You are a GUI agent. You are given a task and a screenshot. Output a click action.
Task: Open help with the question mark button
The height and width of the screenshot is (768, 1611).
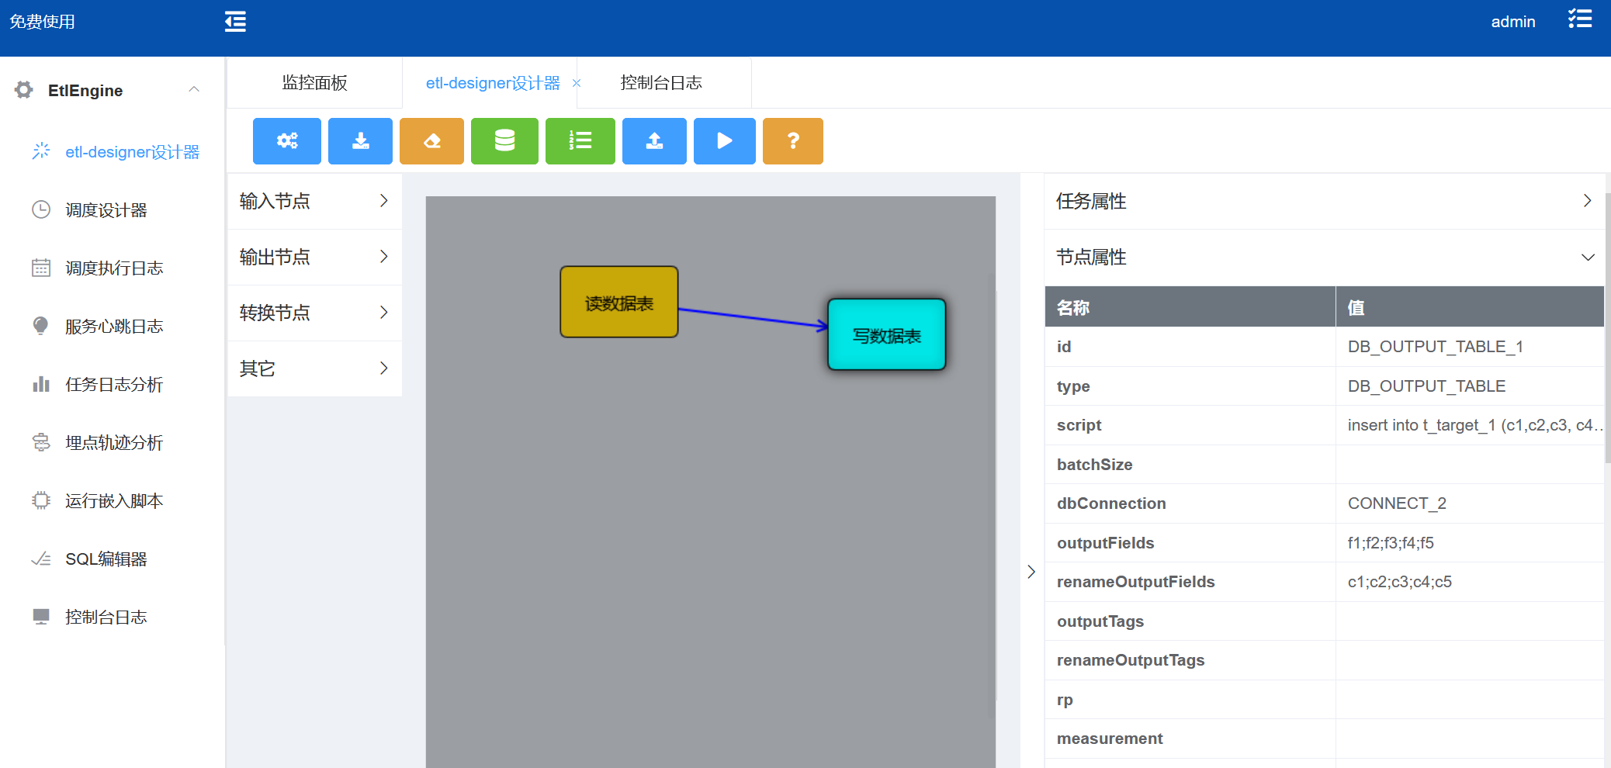click(793, 141)
